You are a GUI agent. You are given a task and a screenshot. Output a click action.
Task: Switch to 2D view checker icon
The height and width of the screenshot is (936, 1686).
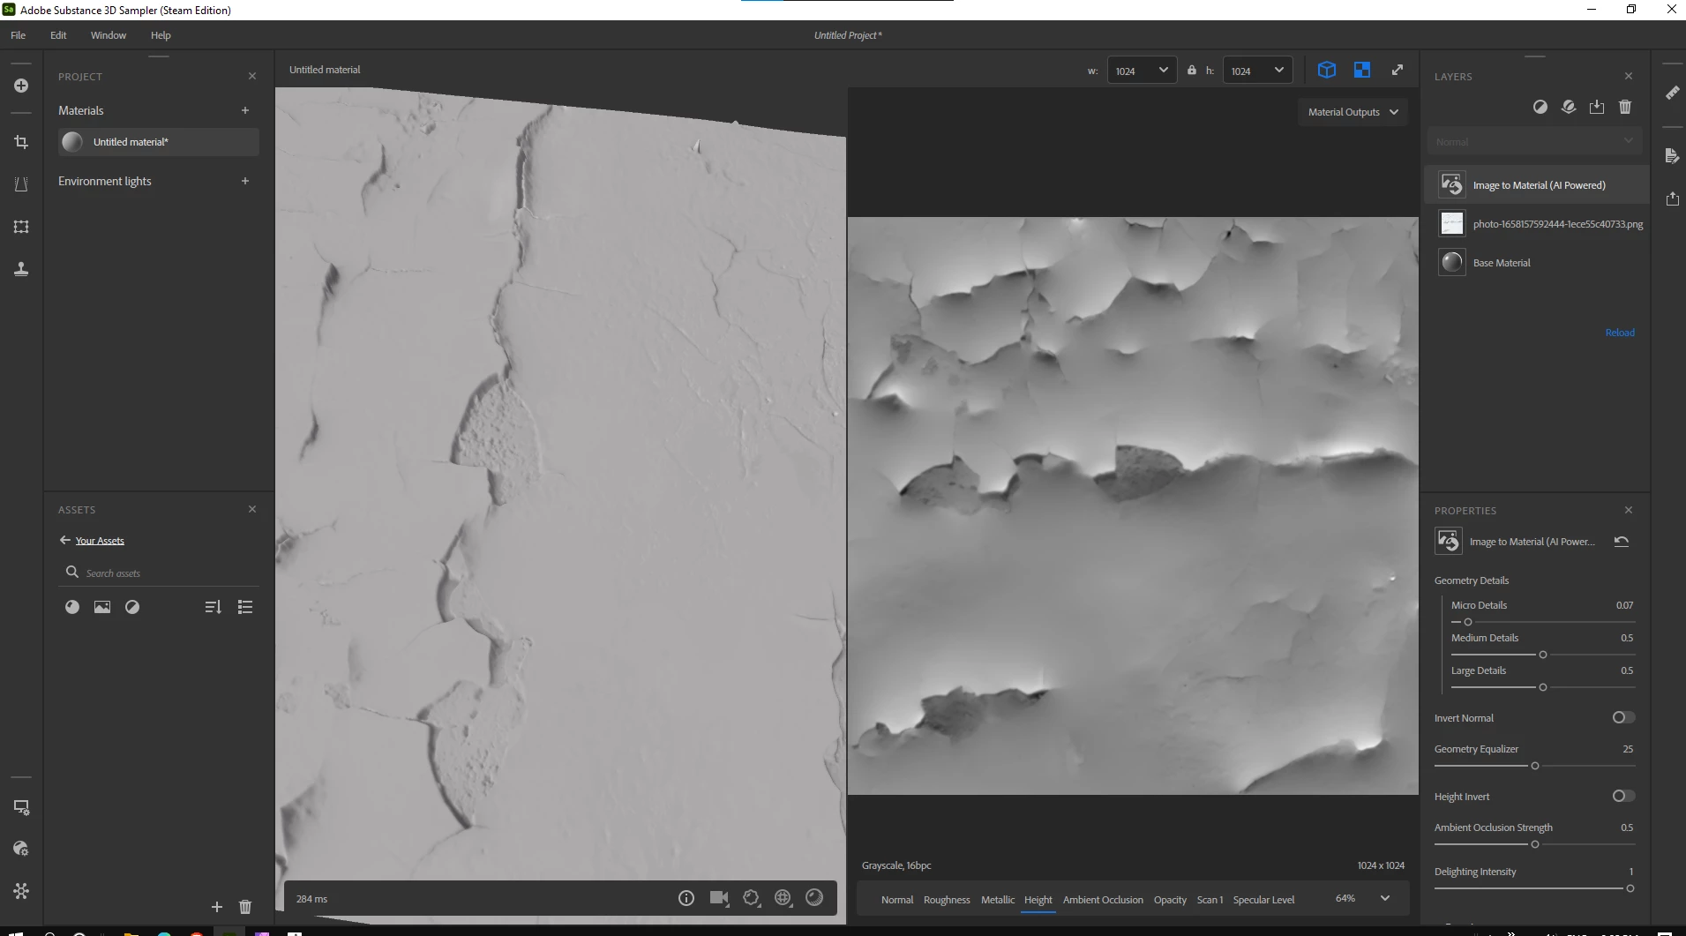(x=1362, y=70)
